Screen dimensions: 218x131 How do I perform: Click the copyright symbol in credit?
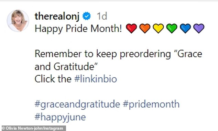point(3,128)
